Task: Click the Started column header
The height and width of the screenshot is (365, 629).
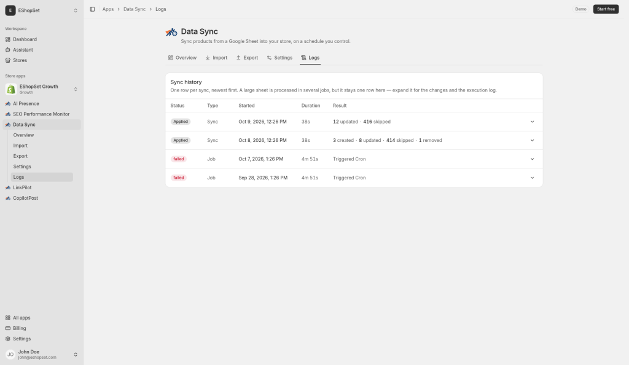Action: pos(246,106)
